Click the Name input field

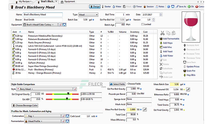[x=43, y=15]
